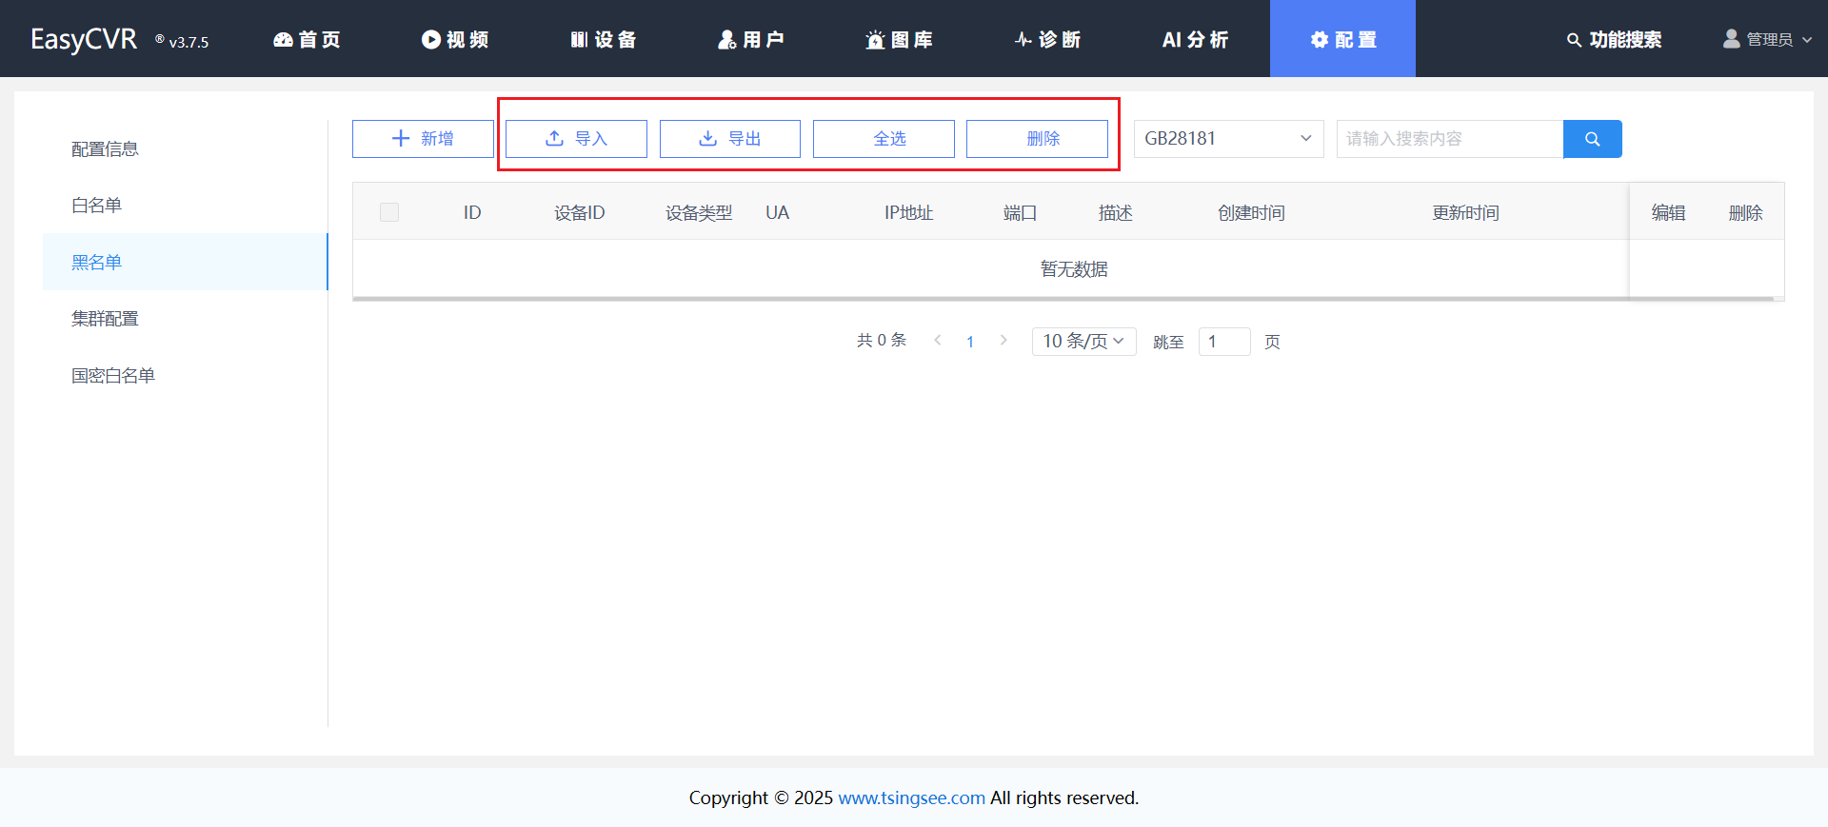
Task: Click the UA column header
Action: coord(777,213)
